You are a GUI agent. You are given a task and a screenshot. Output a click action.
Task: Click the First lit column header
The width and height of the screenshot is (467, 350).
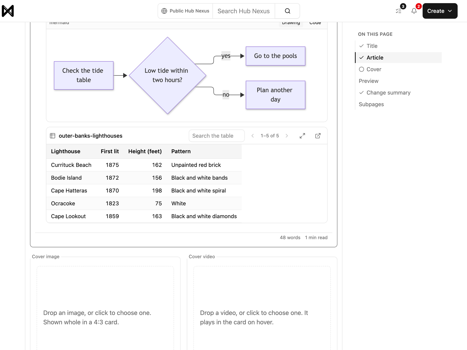(x=110, y=151)
